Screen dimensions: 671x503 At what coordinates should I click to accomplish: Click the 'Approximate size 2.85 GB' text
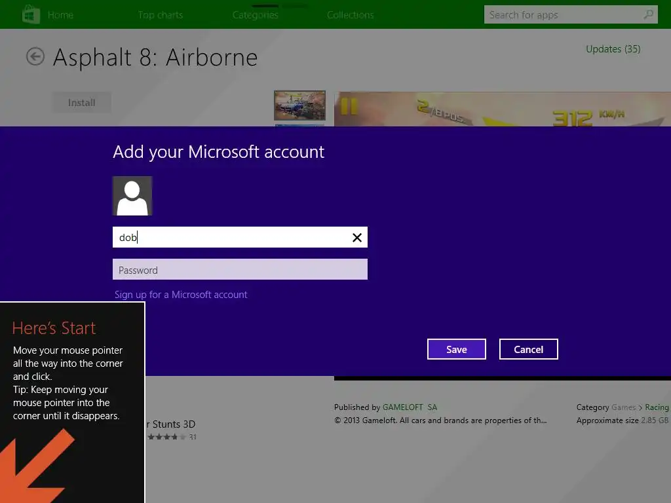click(623, 420)
